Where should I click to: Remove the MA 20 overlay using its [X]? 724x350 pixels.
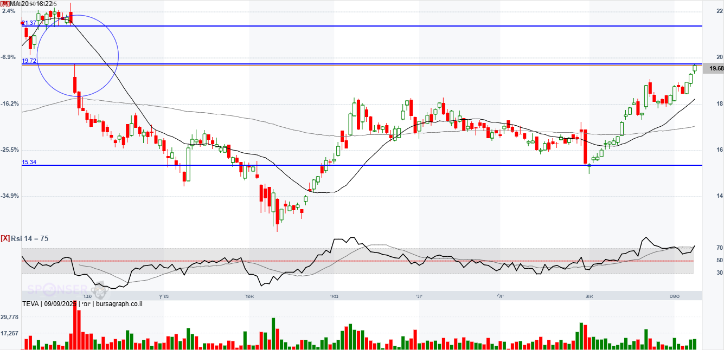(5, 4)
